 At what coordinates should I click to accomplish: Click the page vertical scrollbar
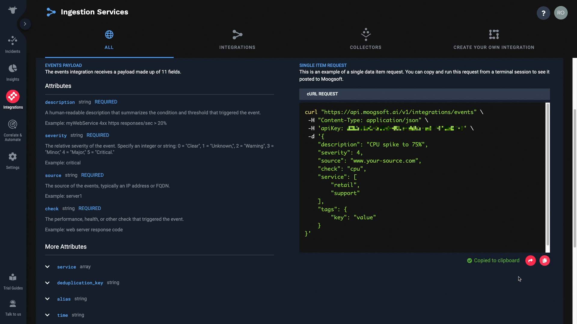pos(575,178)
